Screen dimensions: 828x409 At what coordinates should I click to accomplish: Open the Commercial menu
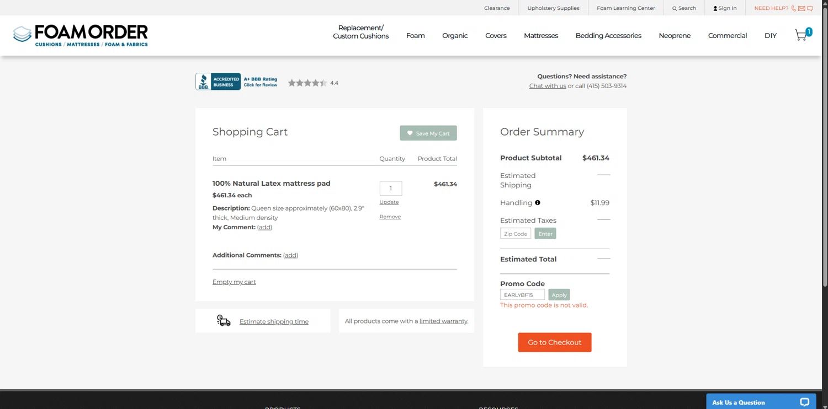[x=728, y=36]
